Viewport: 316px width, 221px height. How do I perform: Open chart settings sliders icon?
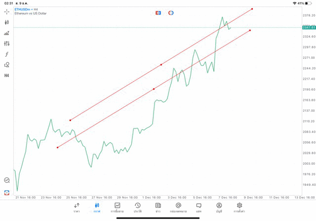coord(7,44)
